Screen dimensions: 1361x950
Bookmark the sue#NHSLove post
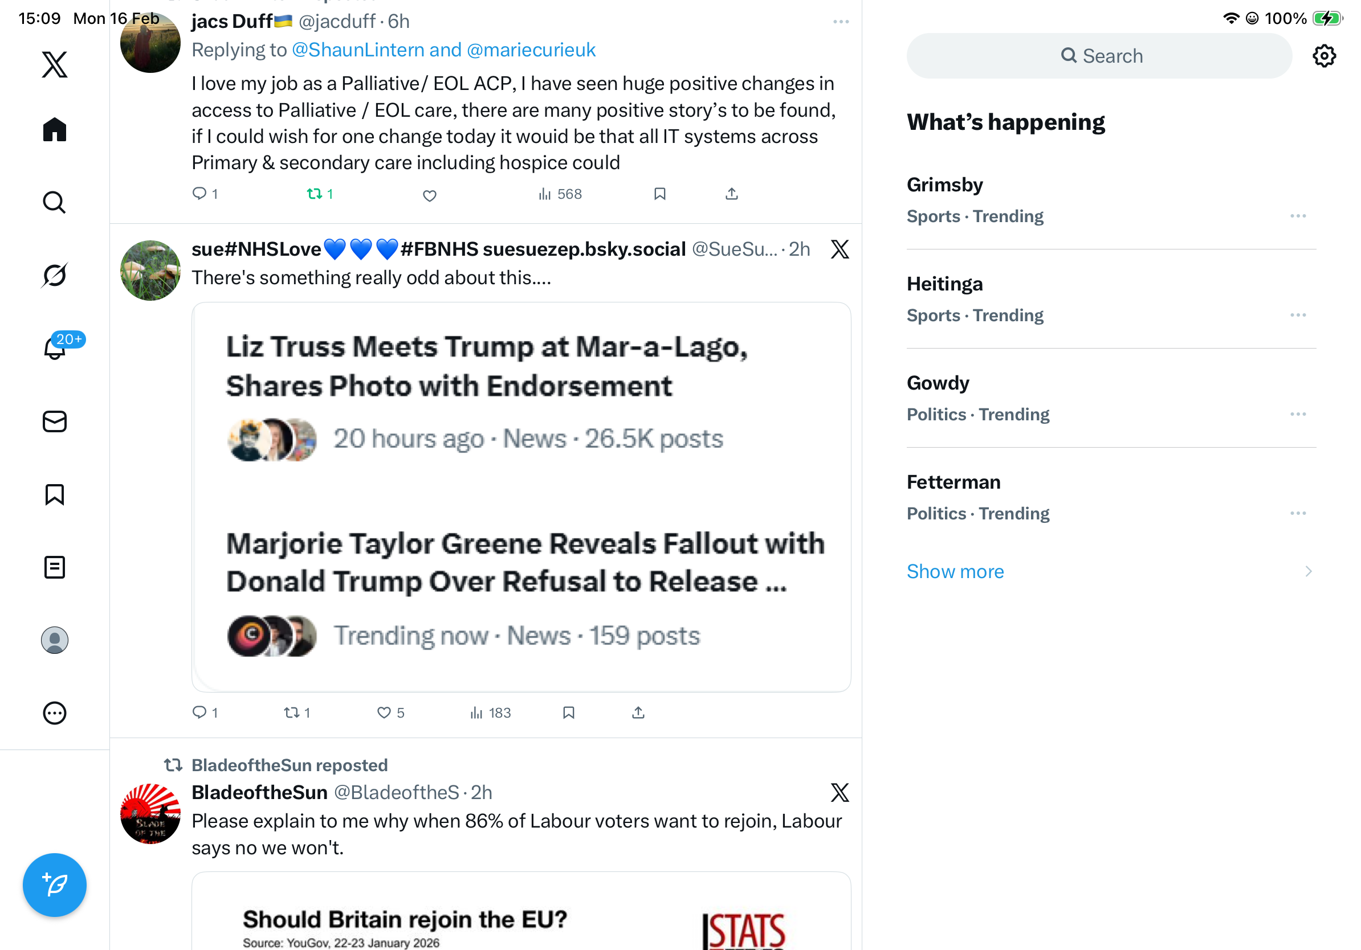pyautogui.click(x=568, y=712)
